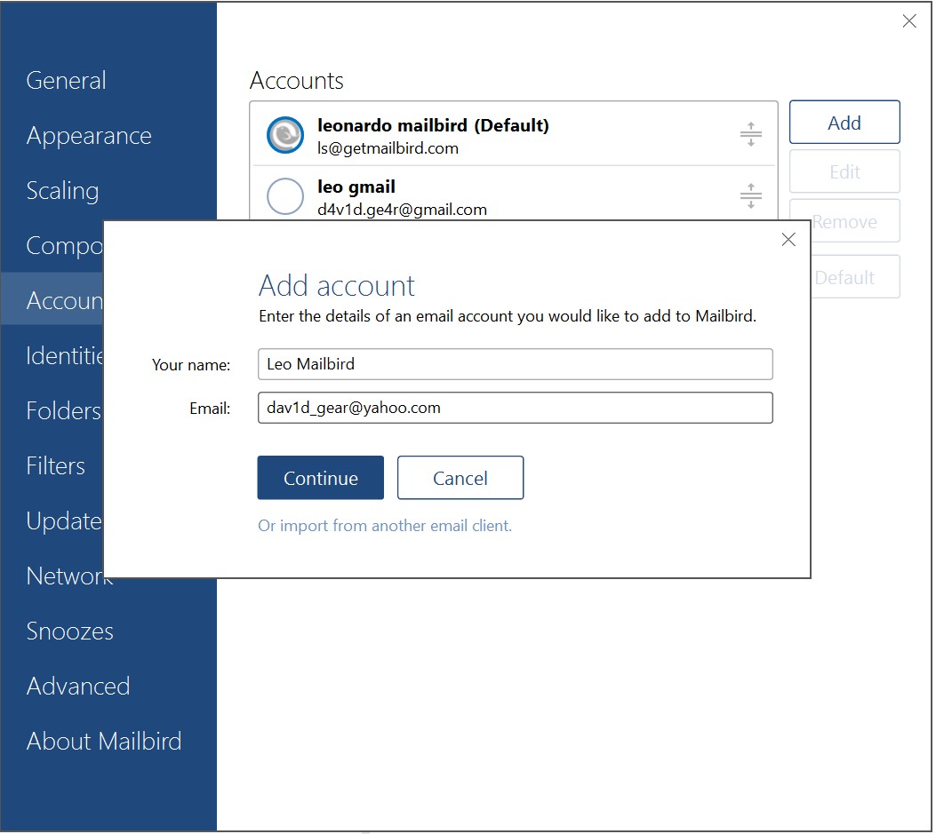
Task: Click the d4v1d.ge4r@gmail.com address text
Action: point(403,210)
